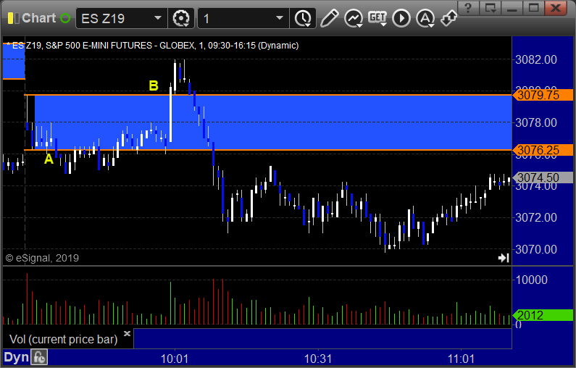Select the Vol (current price bar) tab
The width and height of the screenshot is (576, 368).
click(x=63, y=339)
